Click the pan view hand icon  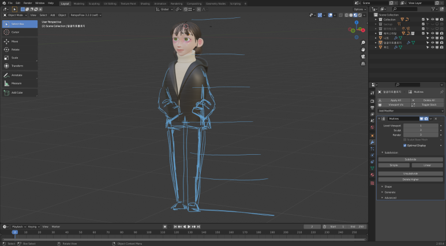(363, 50)
